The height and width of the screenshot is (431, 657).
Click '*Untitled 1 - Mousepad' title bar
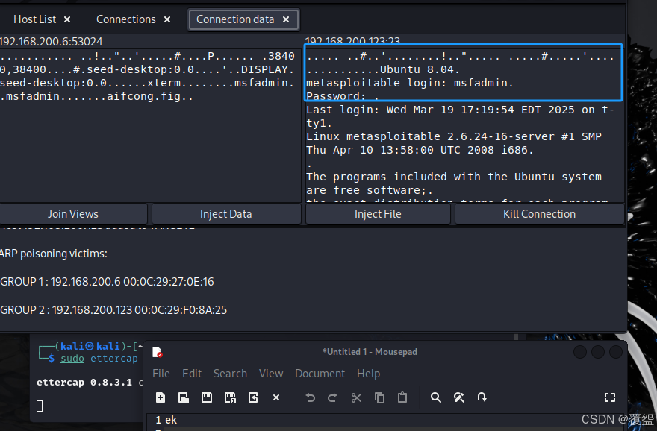point(370,352)
